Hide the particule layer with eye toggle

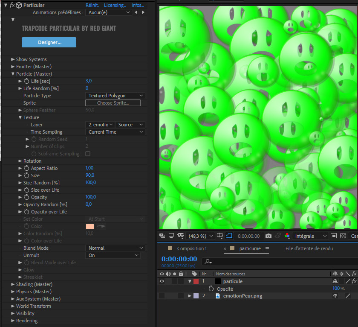(162, 281)
